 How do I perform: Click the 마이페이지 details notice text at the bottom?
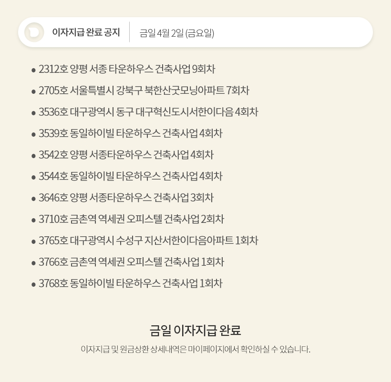[x=195, y=350]
